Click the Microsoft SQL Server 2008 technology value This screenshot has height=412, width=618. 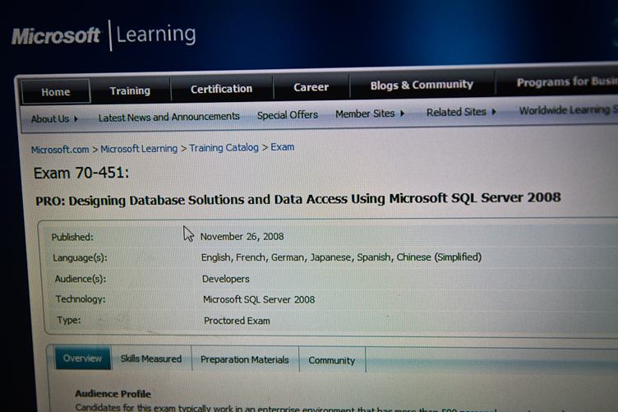(x=259, y=299)
